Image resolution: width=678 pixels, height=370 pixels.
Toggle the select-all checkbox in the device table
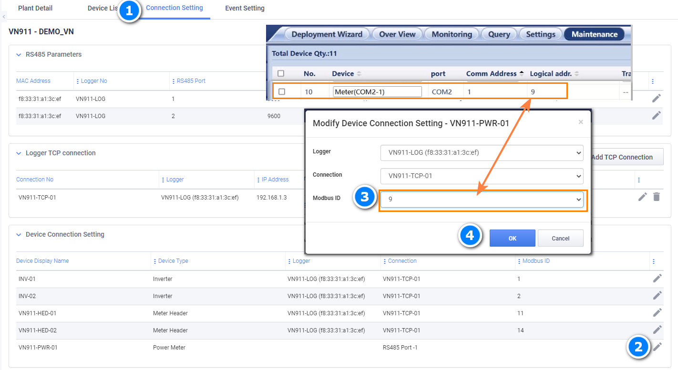(x=281, y=73)
